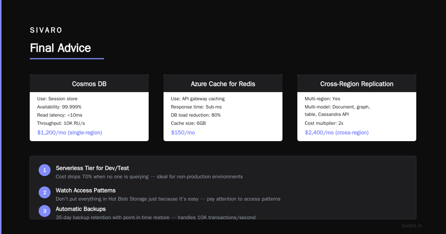Image resolution: width=446 pixels, height=234 pixels.
Task: Click the number 2 badge
Action: pyautogui.click(x=45, y=192)
